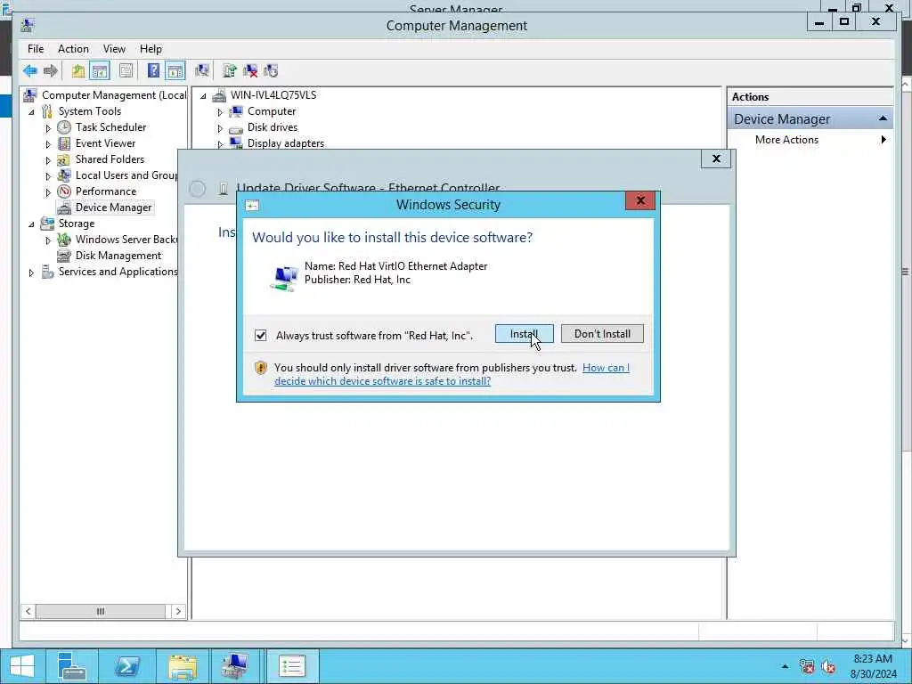Click the Event Viewer icon
912x684 pixels.
coord(64,143)
